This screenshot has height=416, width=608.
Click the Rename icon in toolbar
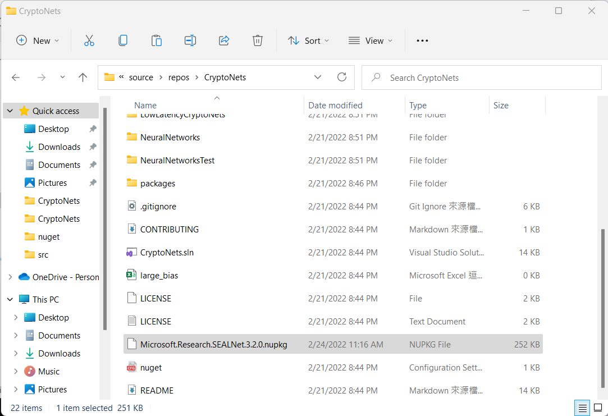pos(190,40)
